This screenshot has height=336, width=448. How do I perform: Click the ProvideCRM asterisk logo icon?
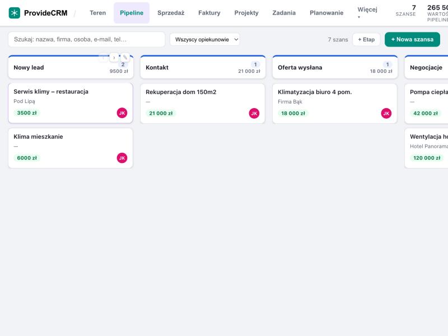15,13
